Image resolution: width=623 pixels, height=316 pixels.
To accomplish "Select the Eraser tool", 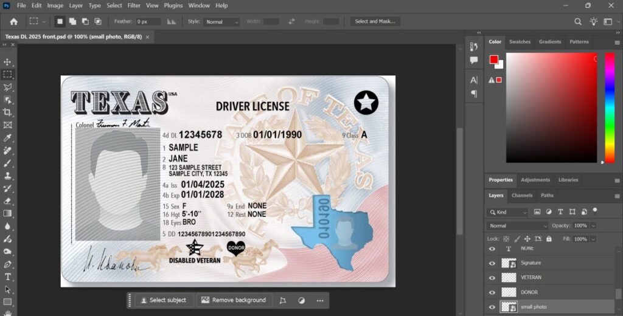I will [7, 201].
